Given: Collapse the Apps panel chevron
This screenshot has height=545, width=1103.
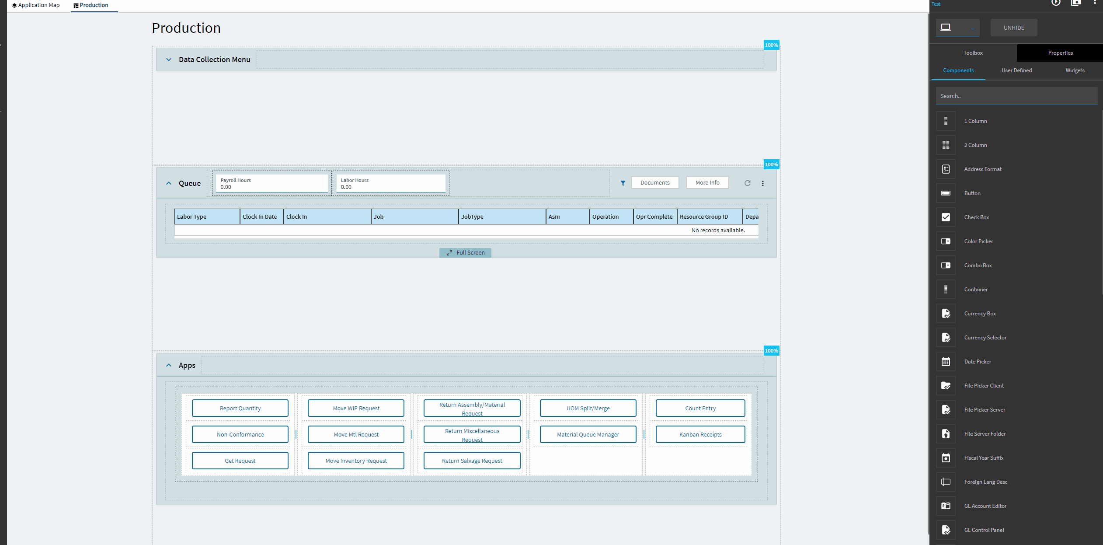Looking at the screenshot, I should [169, 365].
